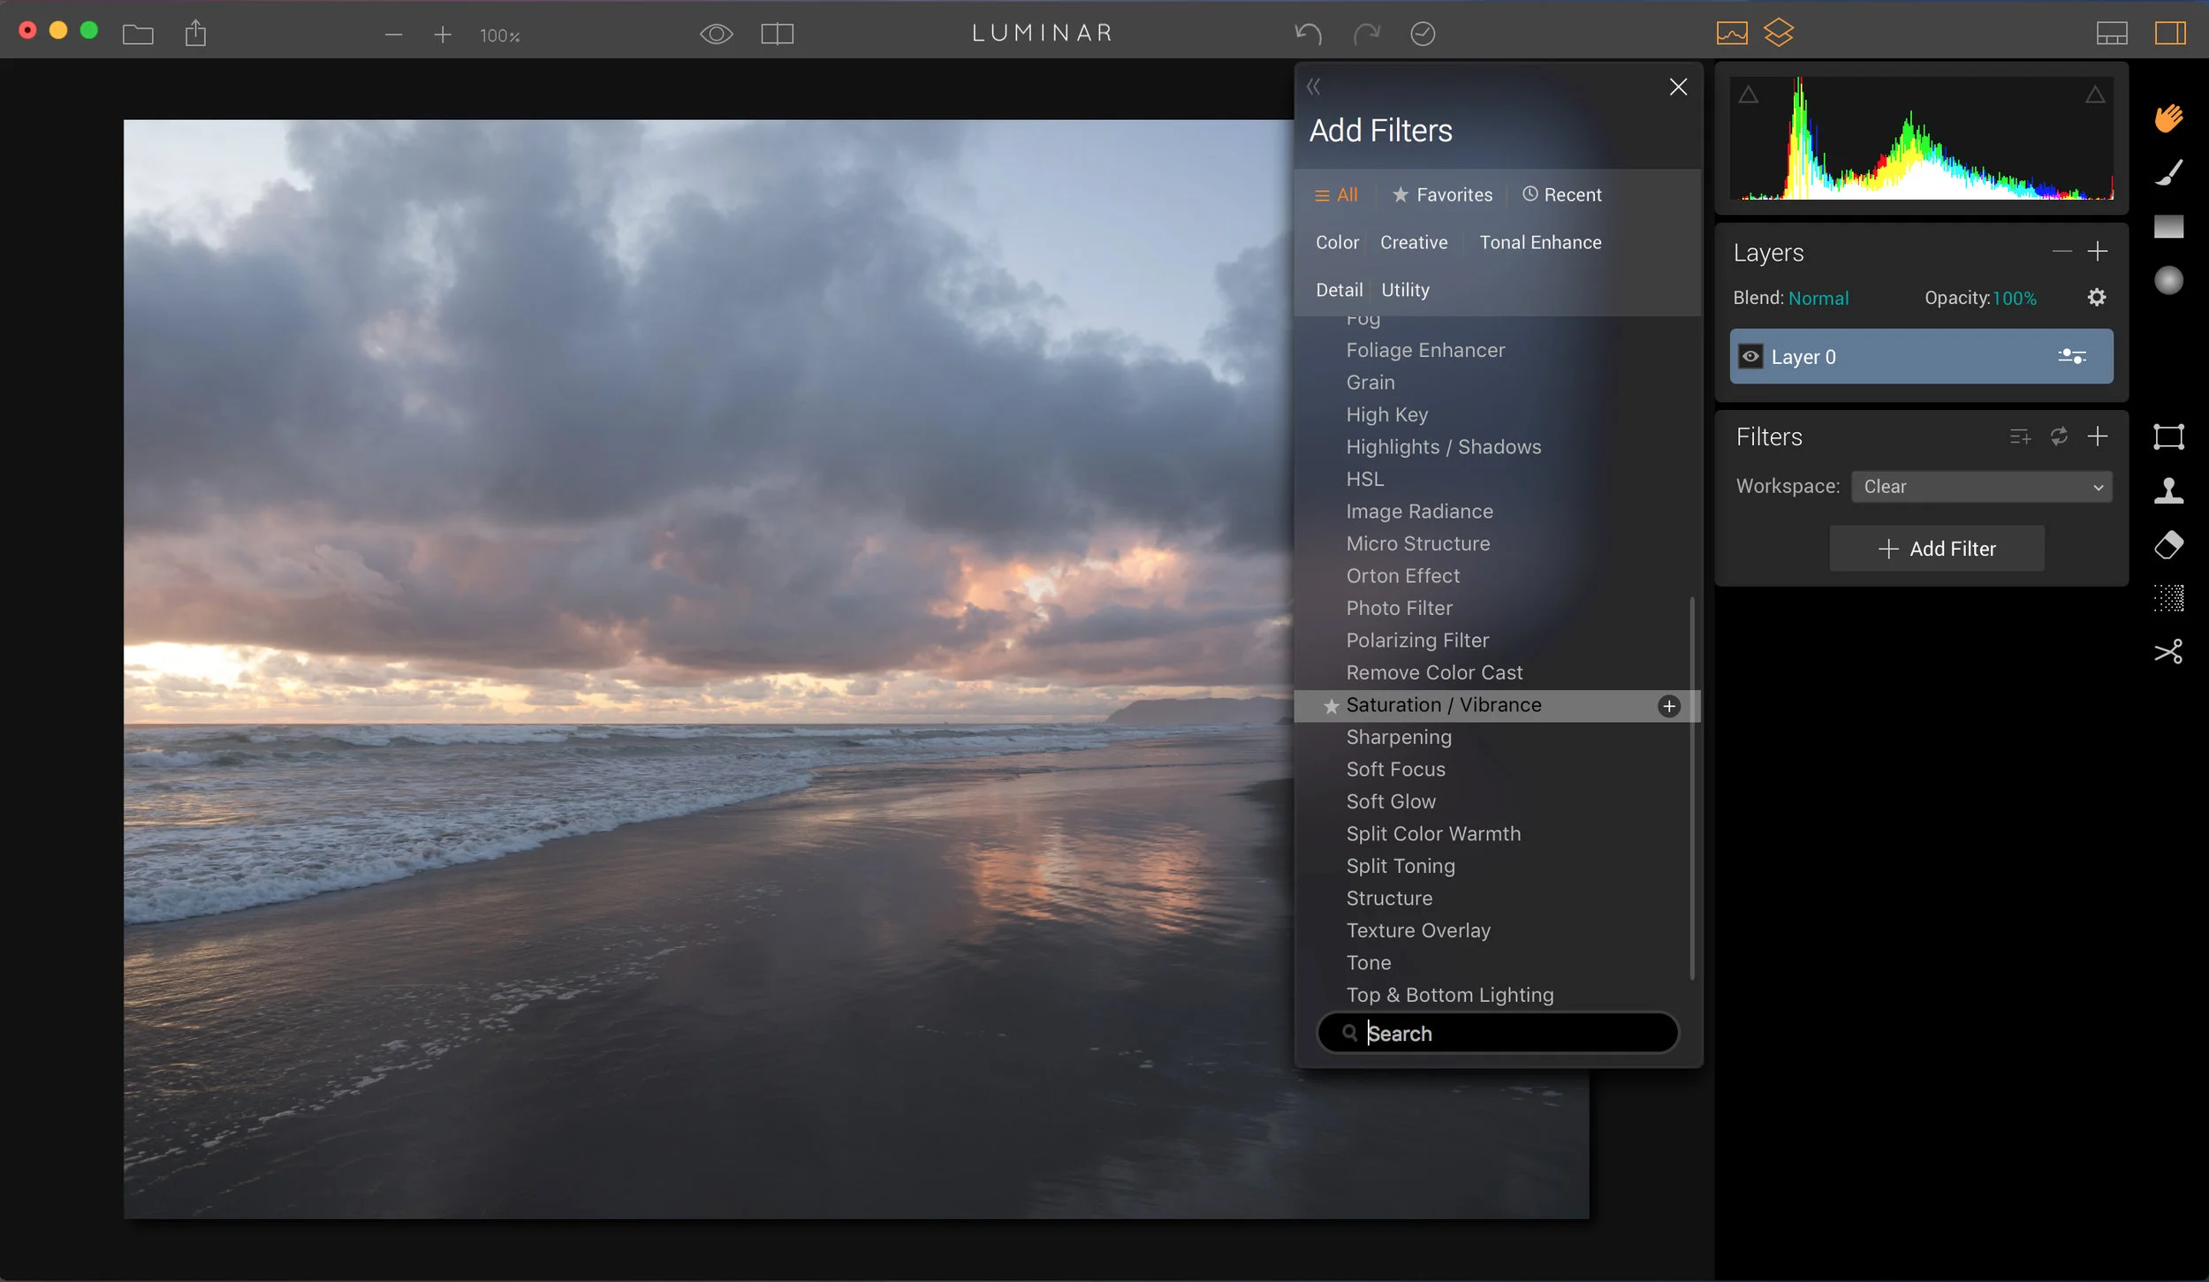Toggle highlight clipping triangle in histogram

pyautogui.click(x=2094, y=95)
